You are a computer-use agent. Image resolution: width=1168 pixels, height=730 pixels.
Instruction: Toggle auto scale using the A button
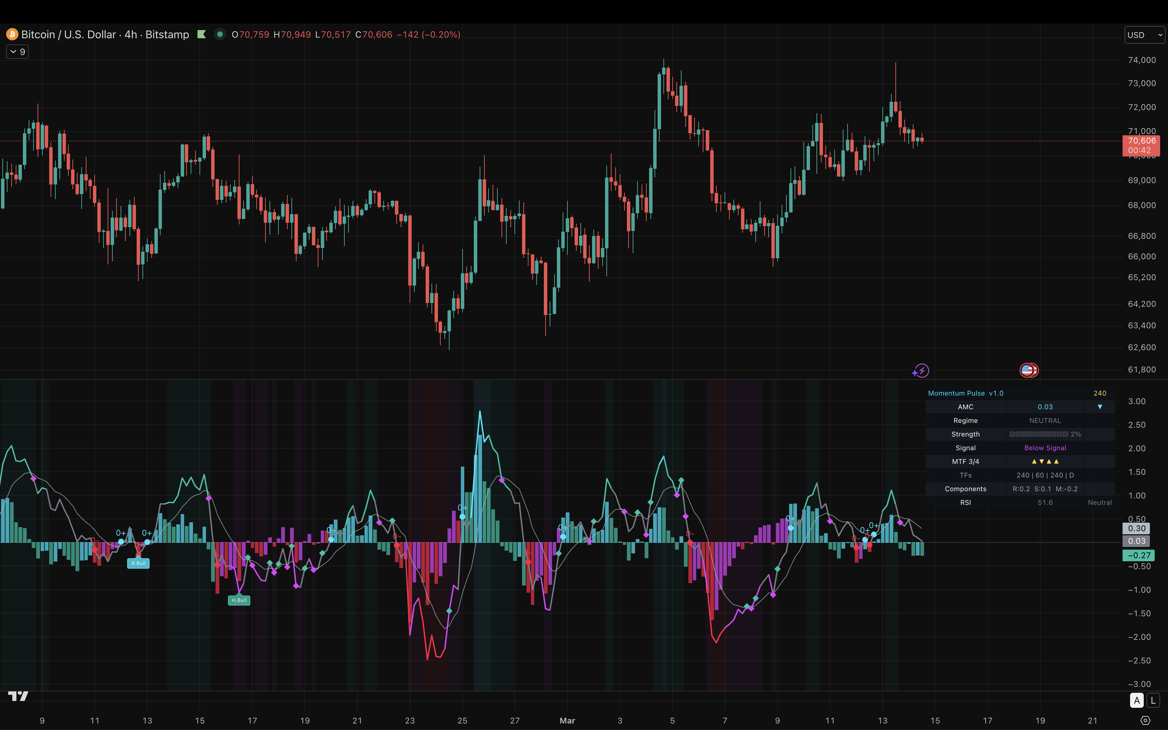click(1138, 700)
